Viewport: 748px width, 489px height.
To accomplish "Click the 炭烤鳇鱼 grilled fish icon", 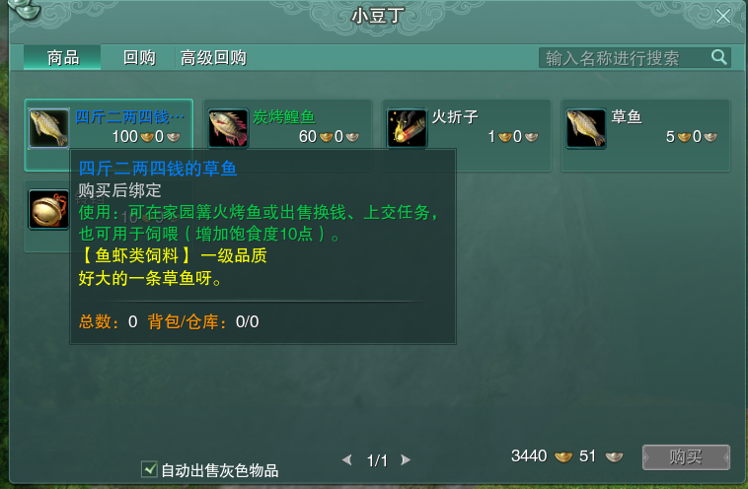I will (x=228, y=128).
